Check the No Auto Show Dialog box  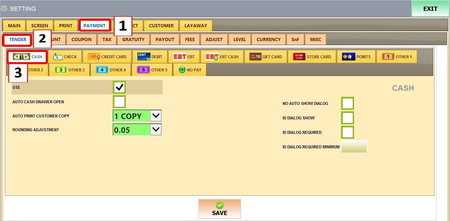click(348, 103)
